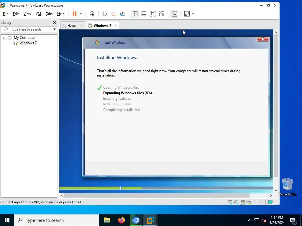
Task: Open the VM menu
Action: [x=38, y=14]
